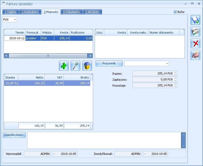Click the Zapłacono amount stepper
Viewport: 203px width, 166px height.
click(x=175, y=79)
